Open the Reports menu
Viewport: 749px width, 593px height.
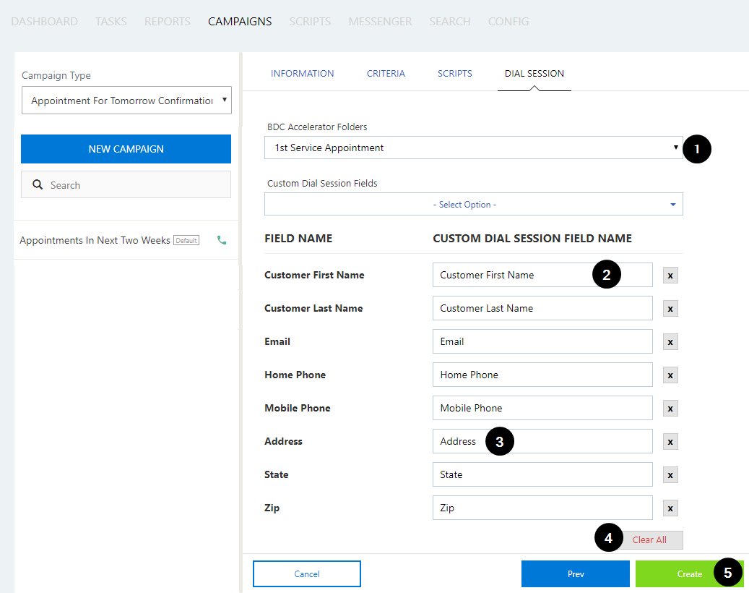tap(167, 22)
